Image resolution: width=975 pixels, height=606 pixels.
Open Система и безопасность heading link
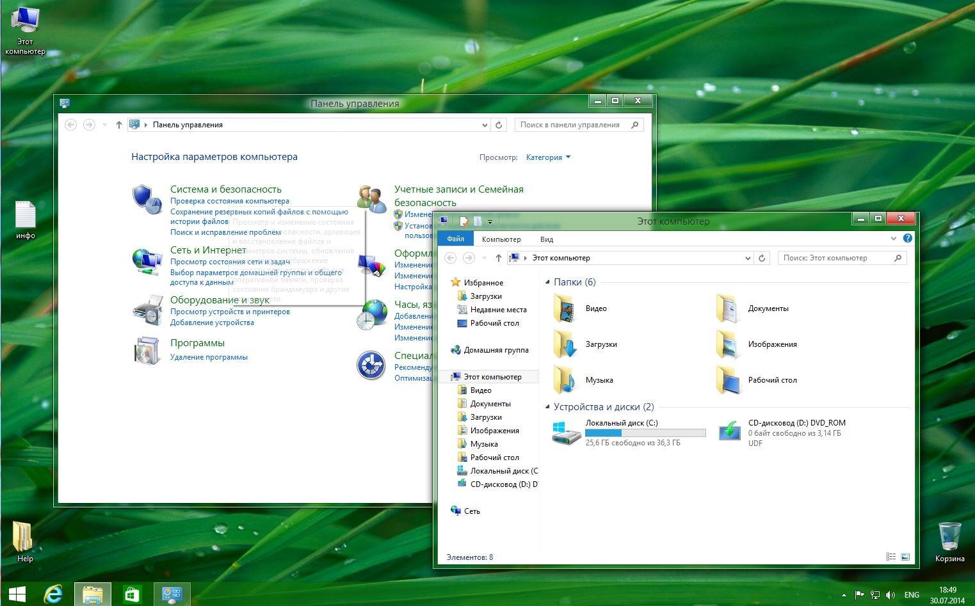click(x=226, y=189)
